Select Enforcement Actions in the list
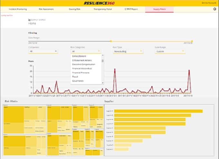This screenshot has height=159, width=219. pyautogui.click(x=82, y=61)
